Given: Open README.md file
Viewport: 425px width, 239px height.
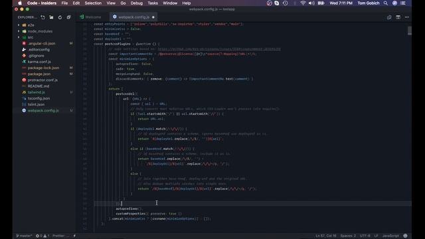Looking at the screenshot, I should 39,86.
